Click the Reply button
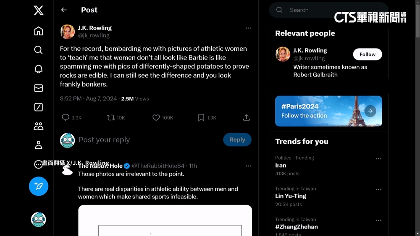Image resolution: width=420 pixels, height=236 pixels. pyautogui.click(x=237, y=140)
